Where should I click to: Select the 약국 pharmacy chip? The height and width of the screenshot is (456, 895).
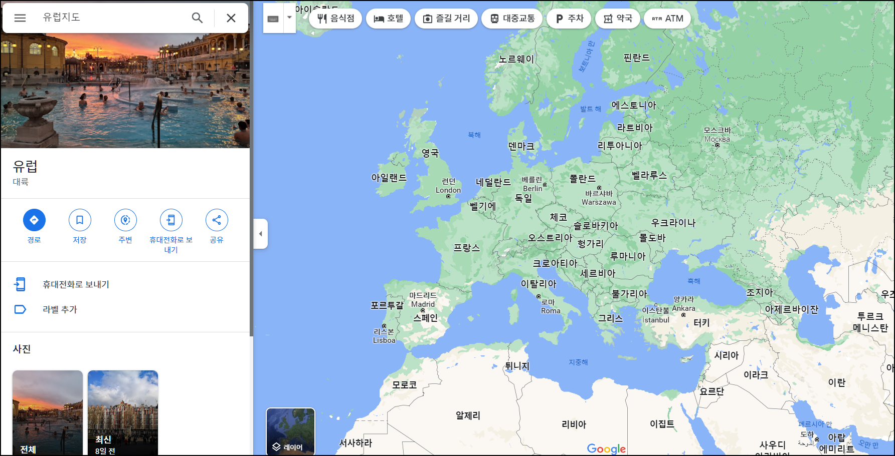coord(618,19)
